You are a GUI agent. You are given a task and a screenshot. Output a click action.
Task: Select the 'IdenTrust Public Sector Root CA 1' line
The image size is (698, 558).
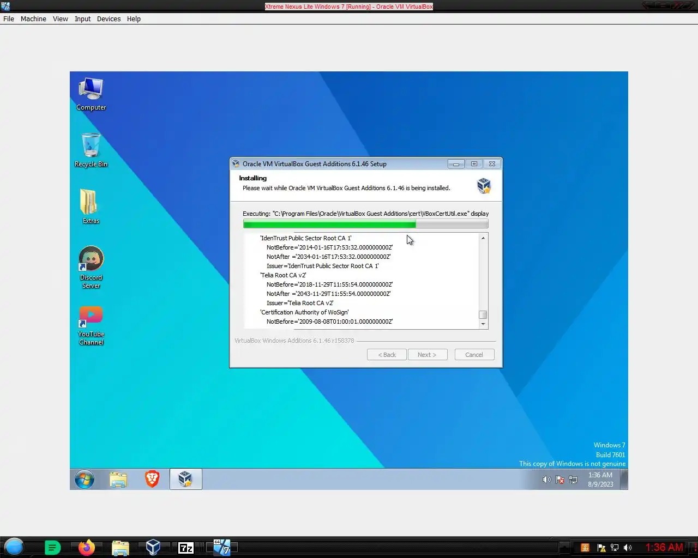pos(306,238)
